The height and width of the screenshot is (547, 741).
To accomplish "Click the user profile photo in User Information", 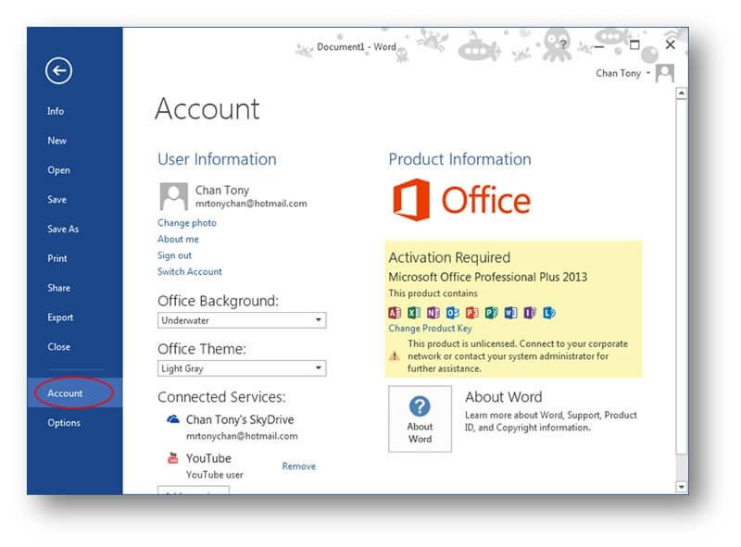I will pyautogui.click(x=173, y=196).
